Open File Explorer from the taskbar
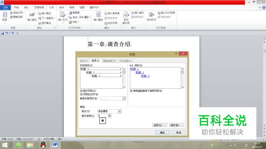This screenshot has height=149, width=266. (30, 145)
